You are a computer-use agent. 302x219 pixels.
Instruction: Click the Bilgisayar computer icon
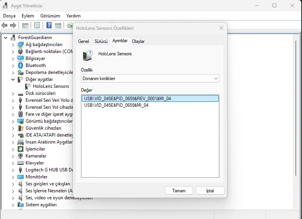[21, 58]
